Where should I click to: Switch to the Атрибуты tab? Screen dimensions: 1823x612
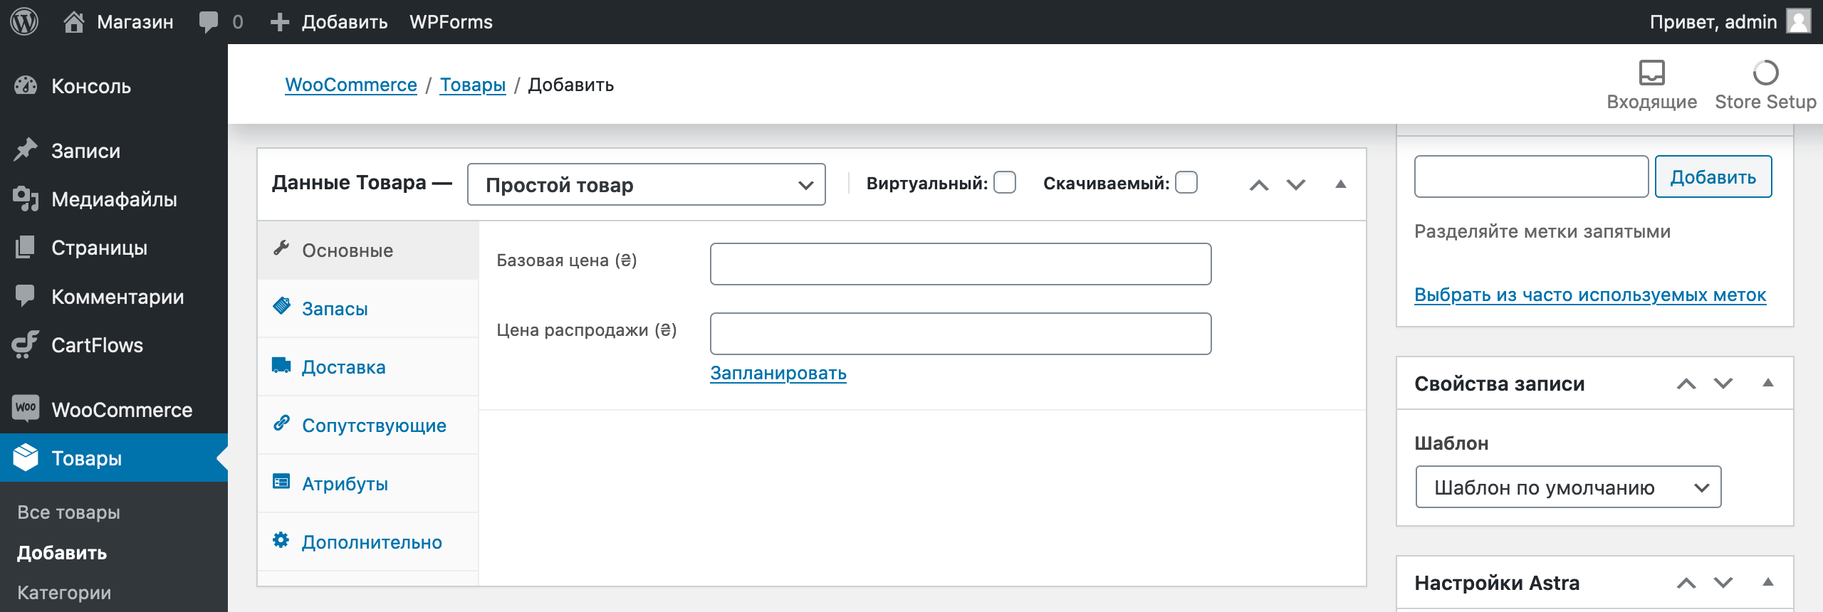click(x=368, y=484)
